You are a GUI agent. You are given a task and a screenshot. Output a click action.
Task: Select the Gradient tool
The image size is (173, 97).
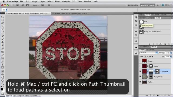pyautogui.click(x=2, y=51)
